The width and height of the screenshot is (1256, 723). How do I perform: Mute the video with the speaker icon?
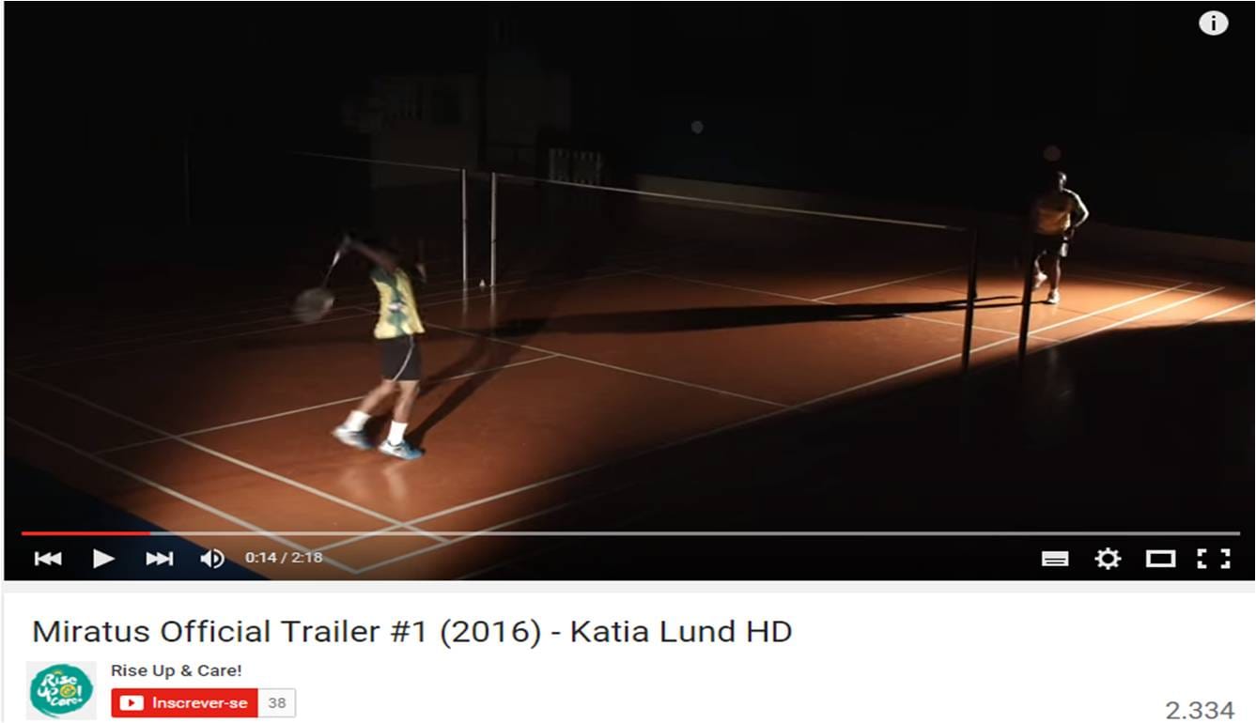pos(212,559)
